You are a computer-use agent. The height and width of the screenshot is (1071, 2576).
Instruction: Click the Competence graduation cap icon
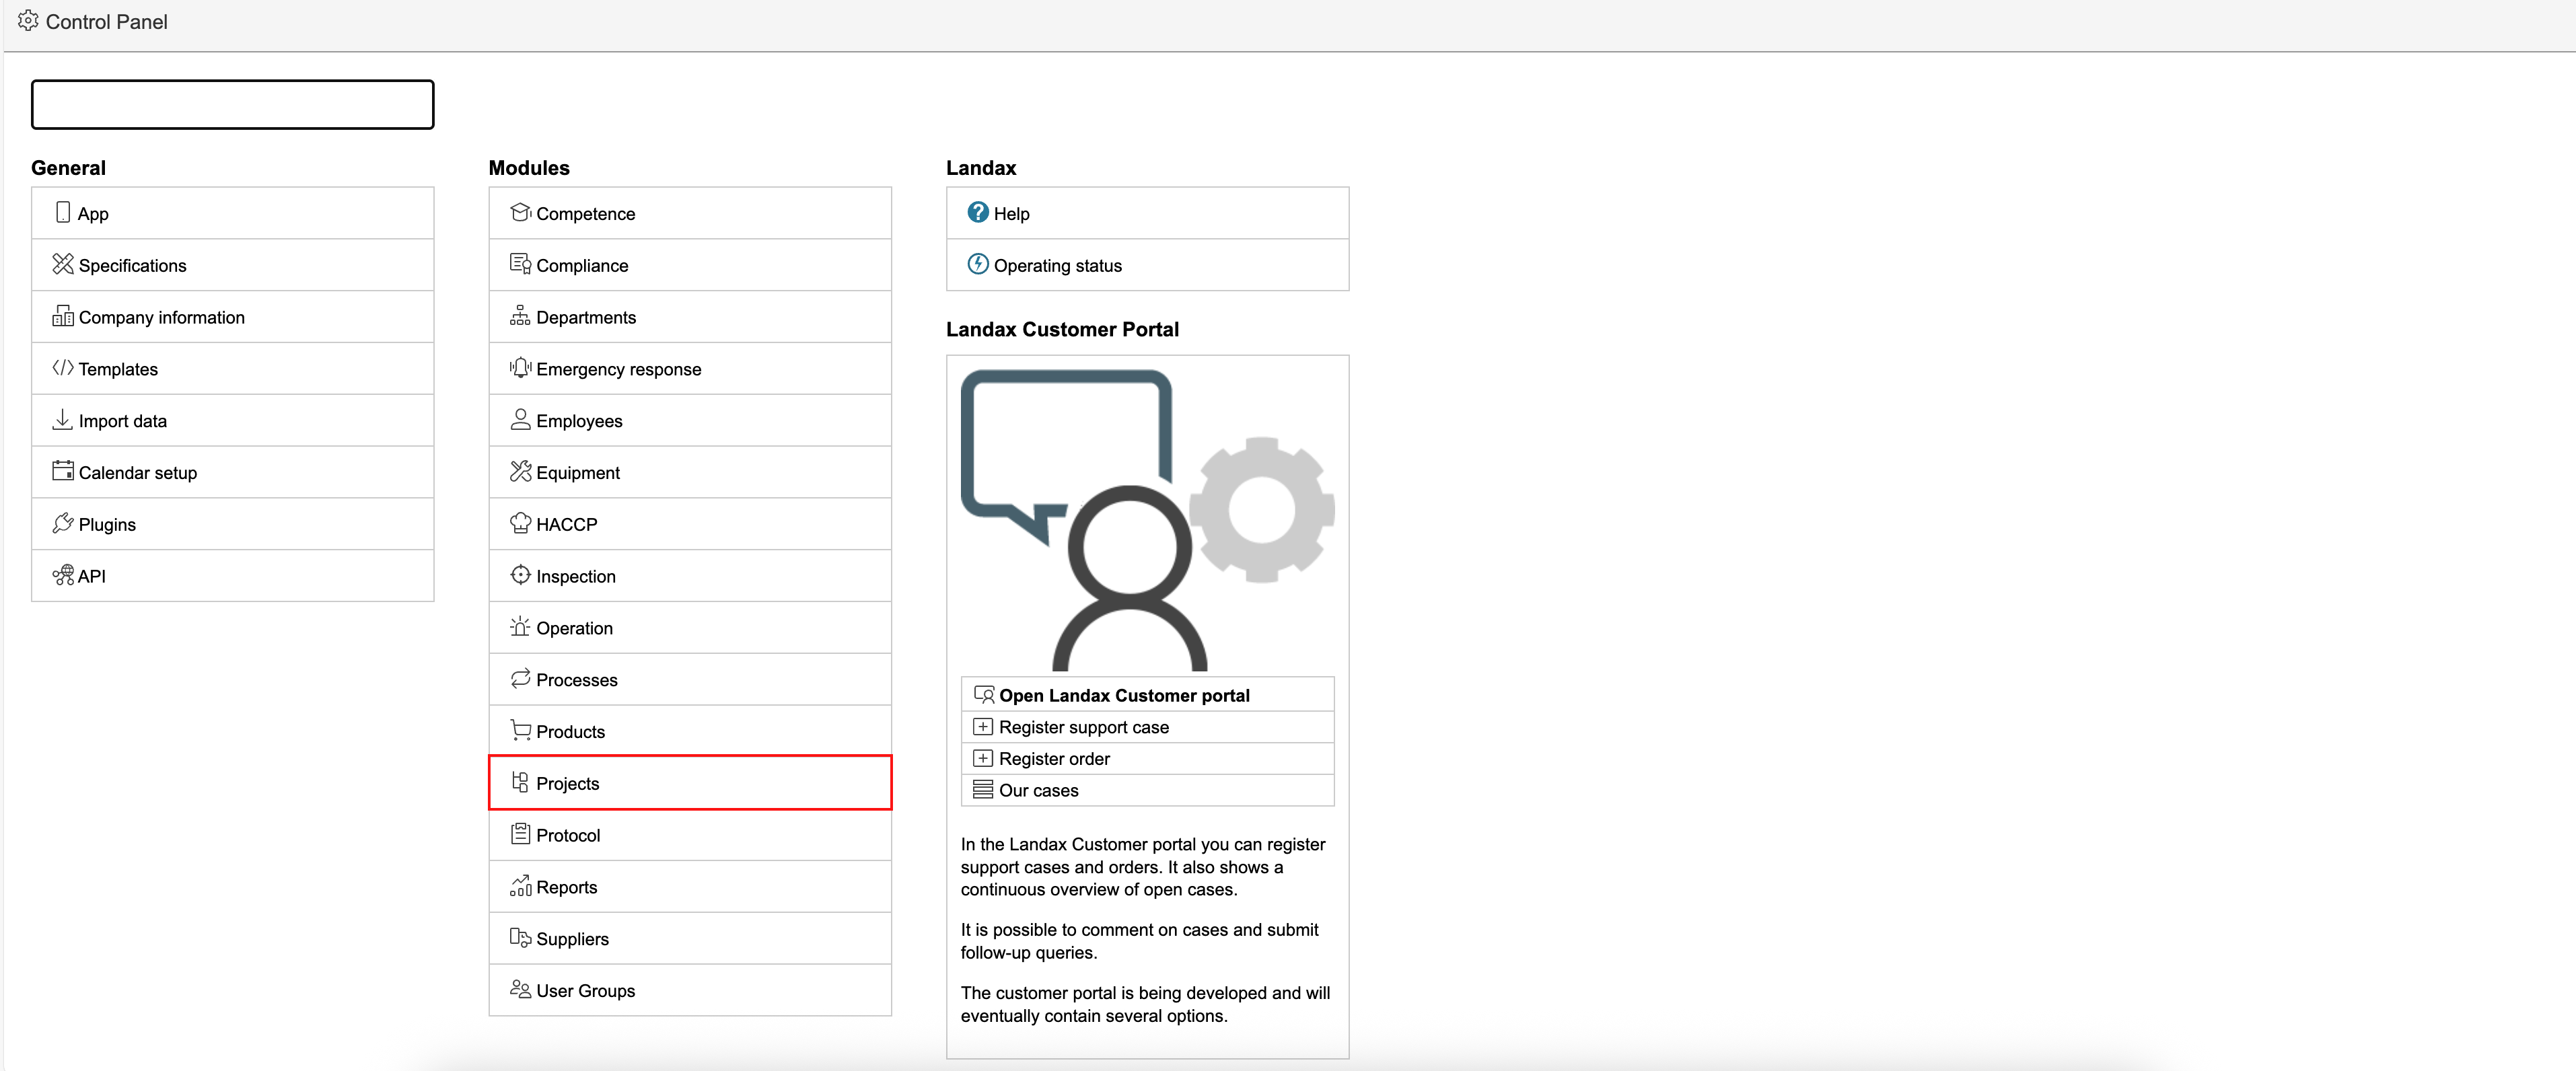click(520, 212)
